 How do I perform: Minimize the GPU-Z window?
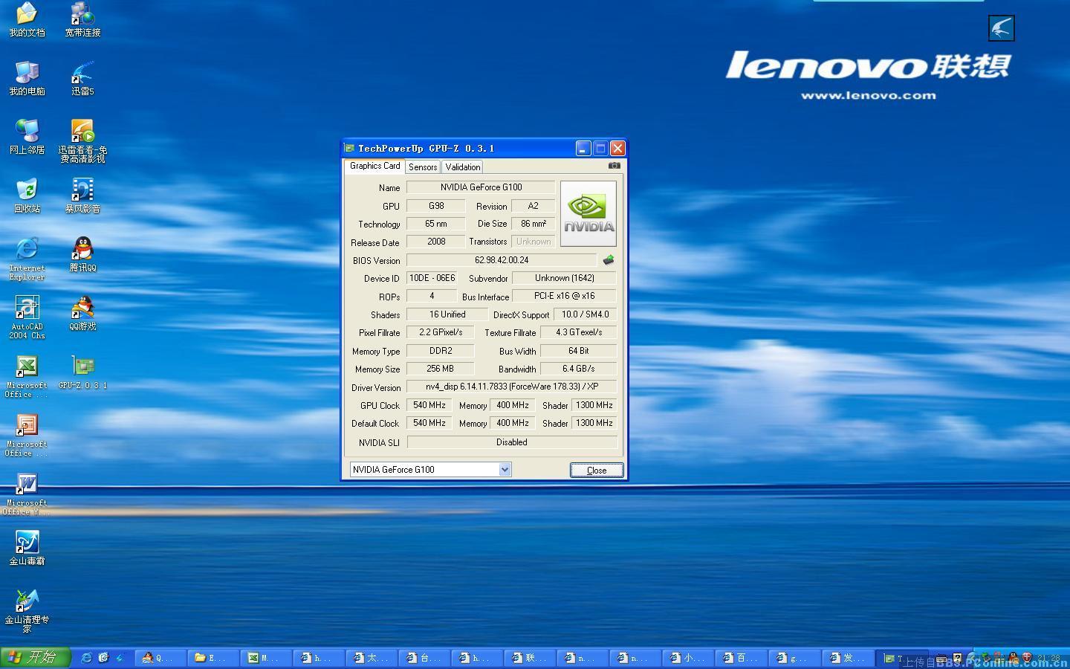click(583, 148)
